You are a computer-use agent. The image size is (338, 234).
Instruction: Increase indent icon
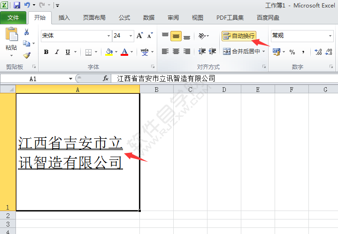pos(213,51)
